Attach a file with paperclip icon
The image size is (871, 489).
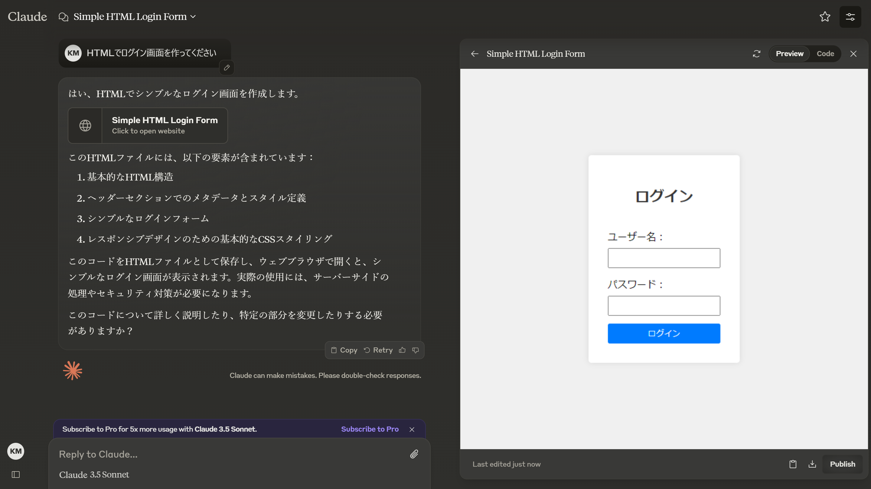click(x=414, y=454)
